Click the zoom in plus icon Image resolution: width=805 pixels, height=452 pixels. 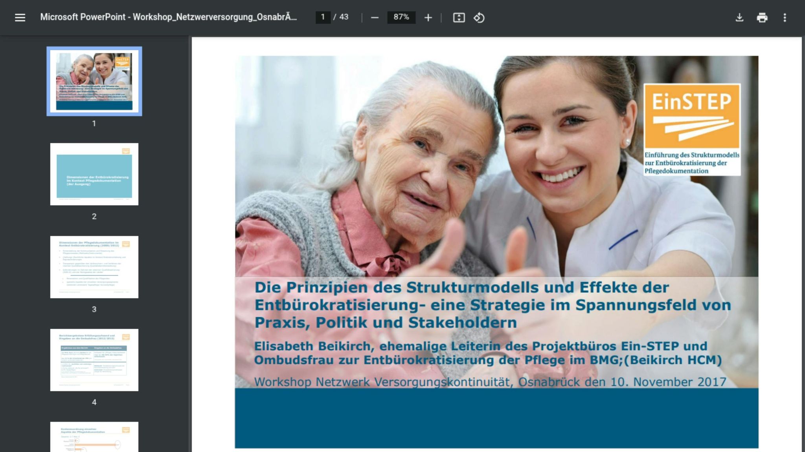tap(428, 17)
